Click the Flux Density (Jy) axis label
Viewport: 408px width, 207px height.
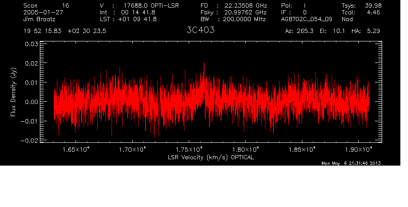coord(13,93)
